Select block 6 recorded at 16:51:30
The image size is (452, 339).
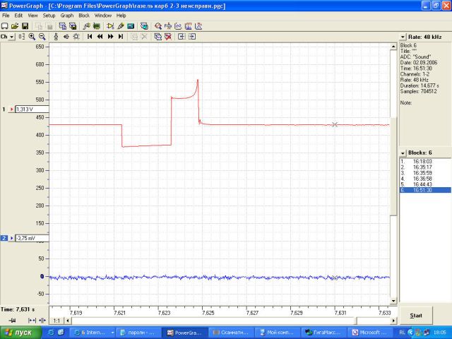[x=425, y=190]
